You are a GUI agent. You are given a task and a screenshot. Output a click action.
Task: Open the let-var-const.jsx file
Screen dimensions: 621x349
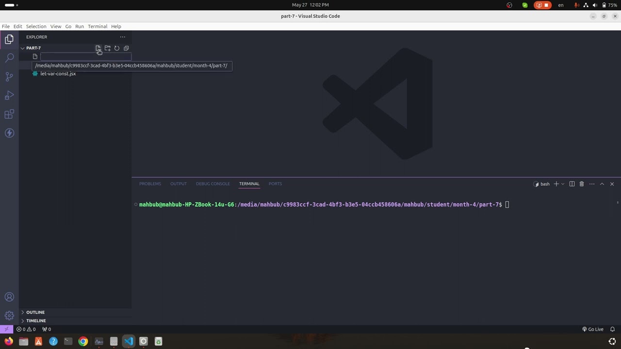58,74
